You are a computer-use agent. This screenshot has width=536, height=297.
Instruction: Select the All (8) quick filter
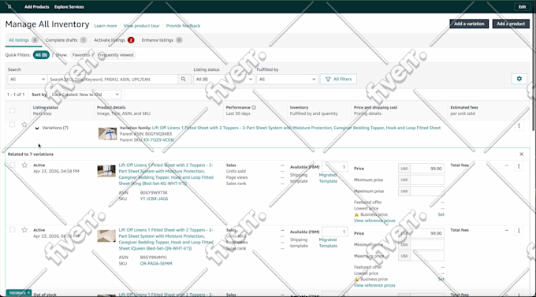41,55
